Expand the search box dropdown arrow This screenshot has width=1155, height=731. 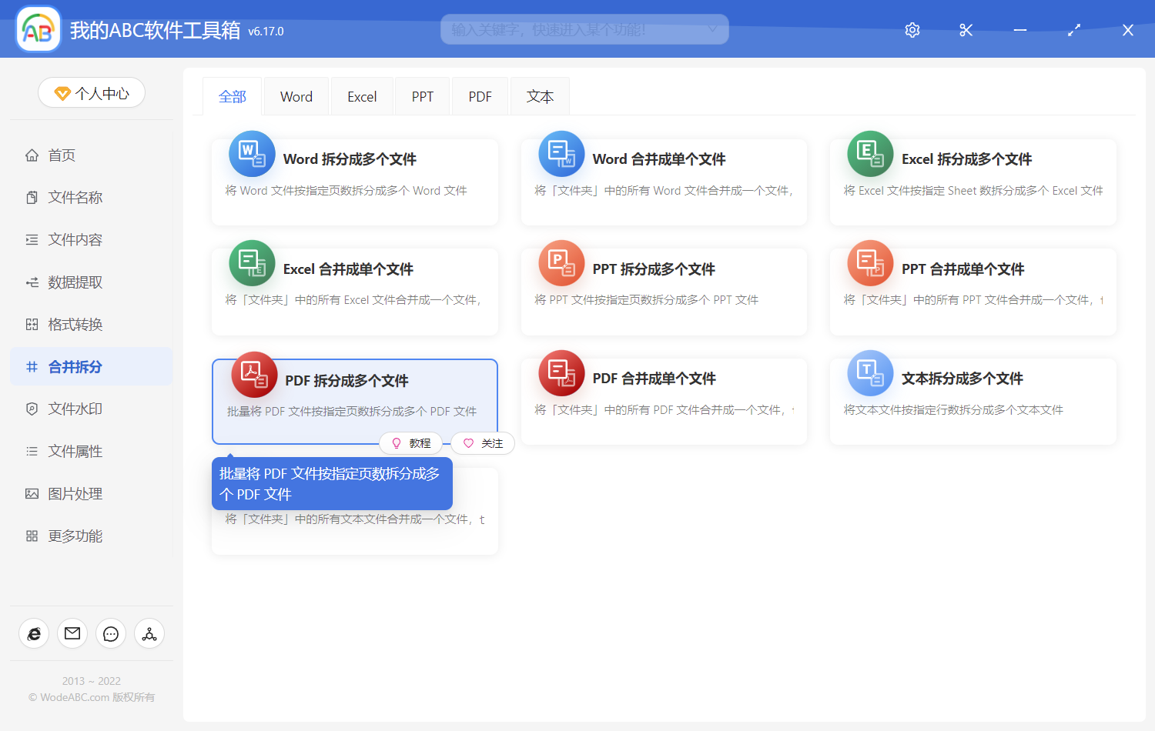tap(712, 29)
